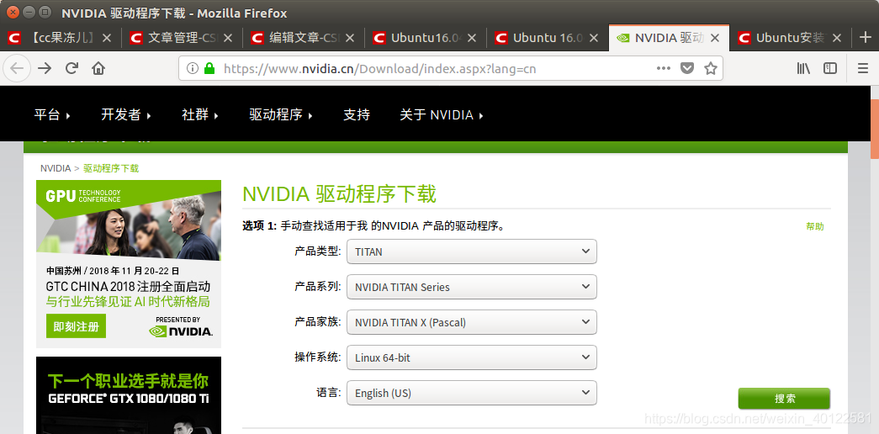Expand the 社群 navigation menu
879x434 pixels.
[200, 115]
